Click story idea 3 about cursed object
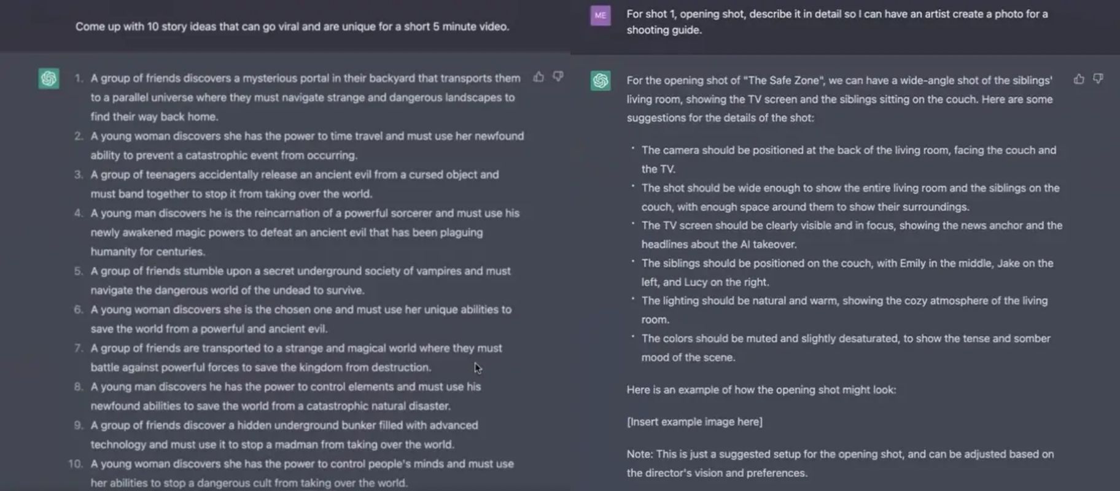The height and width of the screenshot is (491, 1120). [x=295, y=184]
